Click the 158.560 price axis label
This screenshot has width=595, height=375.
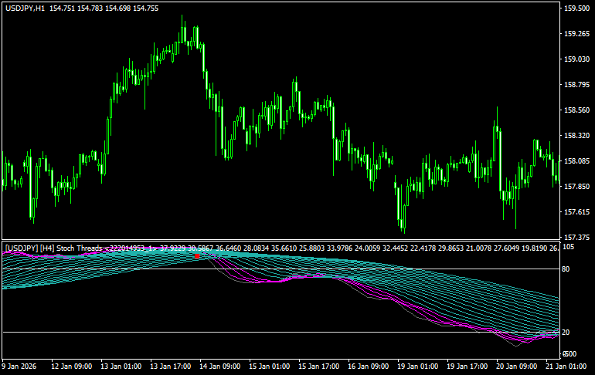[576, 110]
